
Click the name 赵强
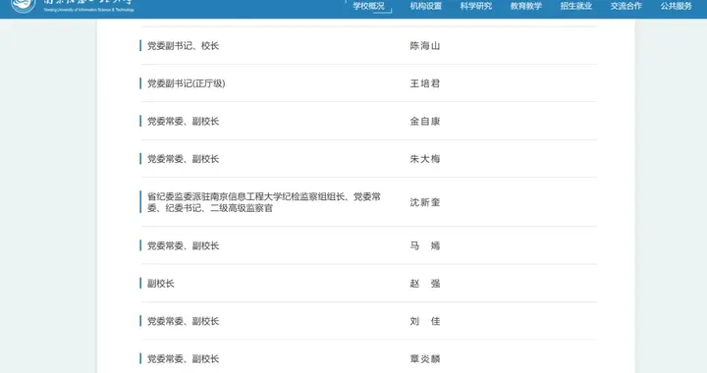pos(425,284)
